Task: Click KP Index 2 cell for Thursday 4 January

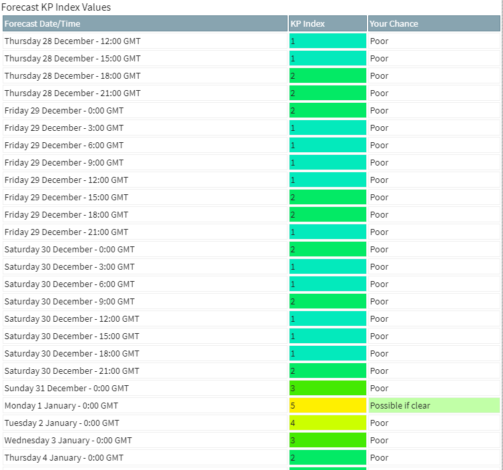Action: point(328,457)
